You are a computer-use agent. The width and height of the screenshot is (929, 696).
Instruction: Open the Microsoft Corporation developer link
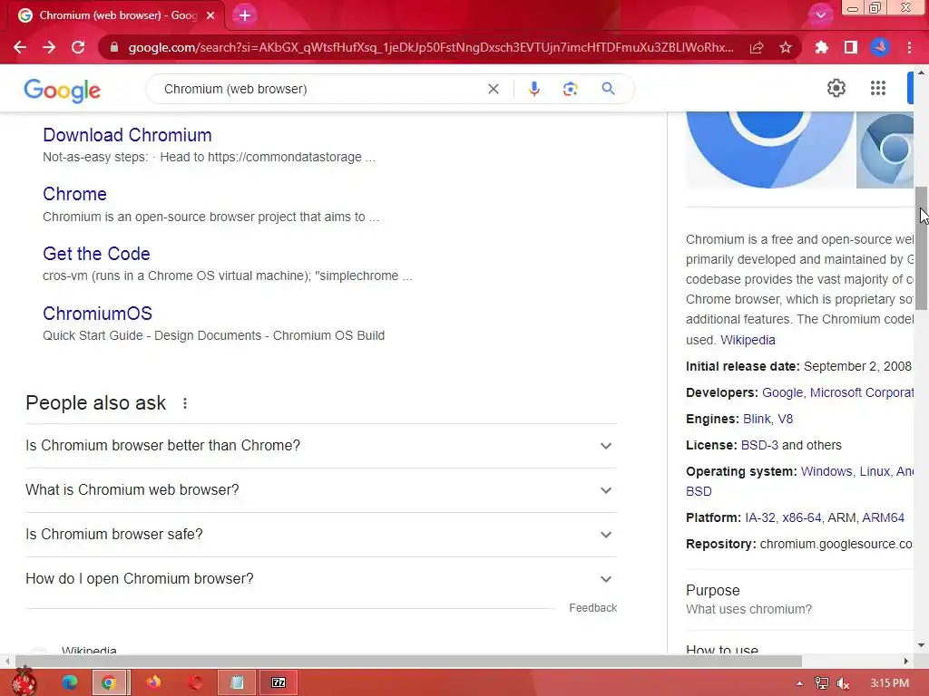click(x=862, y=392)
